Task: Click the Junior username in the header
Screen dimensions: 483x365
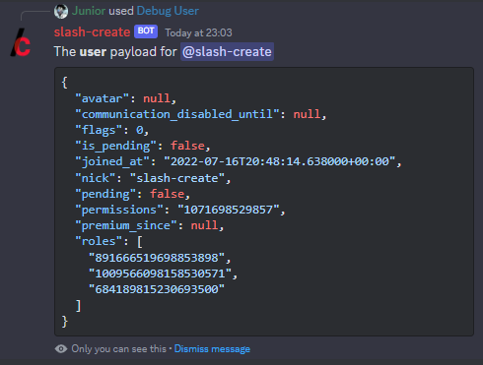Action: [x=89, y=11]
